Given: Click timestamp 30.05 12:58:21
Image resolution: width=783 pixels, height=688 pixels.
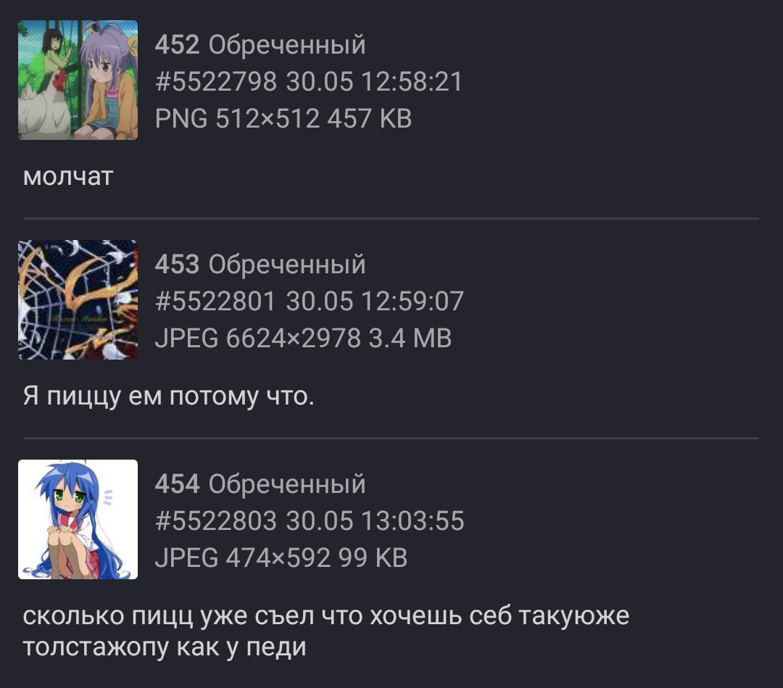Looking at the screenshot, I should [x=375, y=81].
